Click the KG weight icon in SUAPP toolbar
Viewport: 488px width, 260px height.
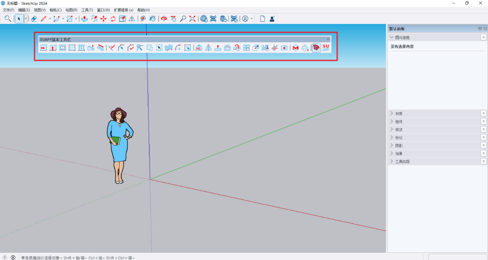point(198,47)
